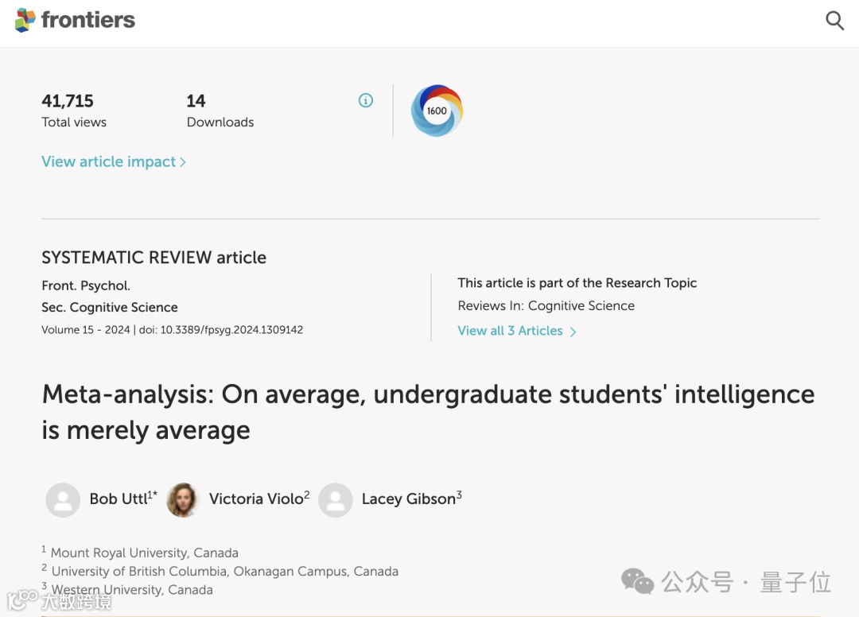Open the View all 3 Articles link

[x=510, y=331]
